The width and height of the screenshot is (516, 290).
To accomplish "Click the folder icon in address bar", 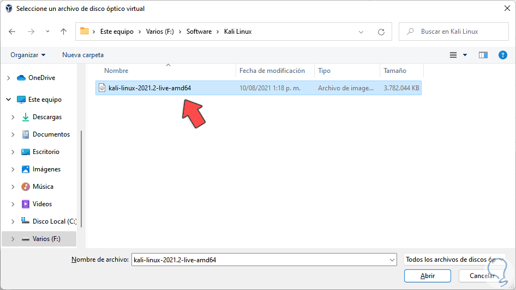I will pyautogui.click(x=85, y=31).
